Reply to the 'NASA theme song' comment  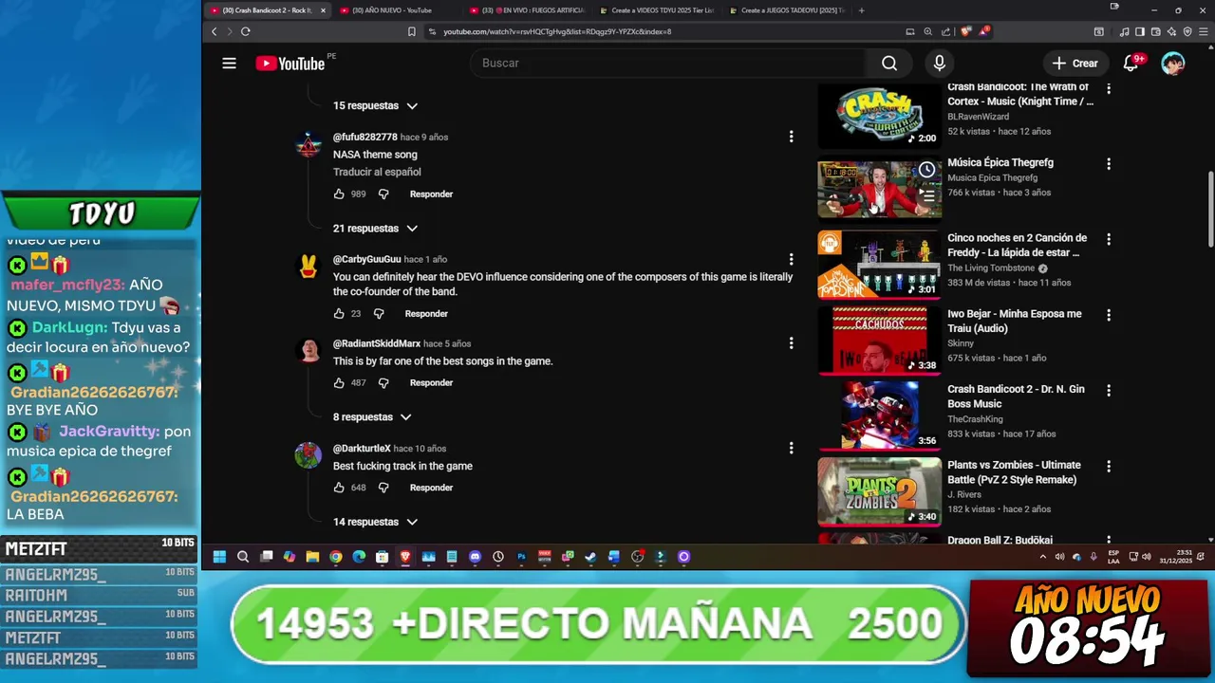point(431,194)
